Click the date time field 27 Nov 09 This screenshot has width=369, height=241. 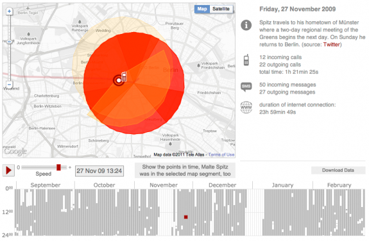point(99,171)
